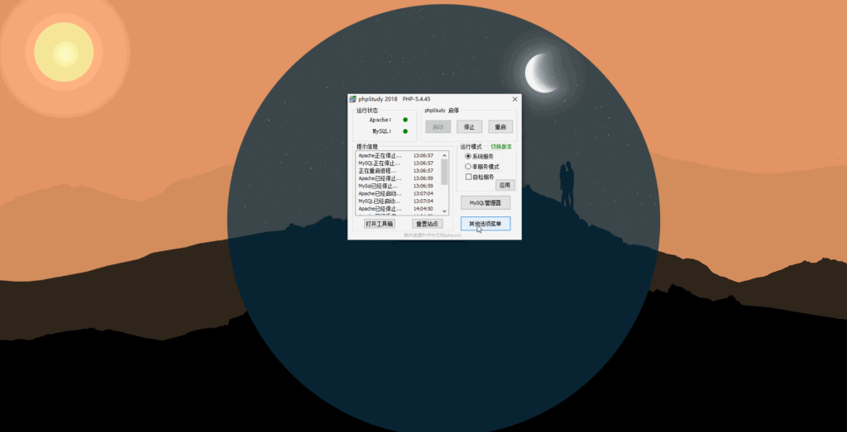Click the phpStudy app icon in title bar
847x432 pixels.
(x=352, y=99)
